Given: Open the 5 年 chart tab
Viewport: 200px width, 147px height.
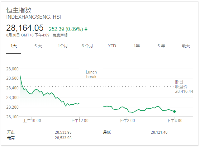Looking at the screenshot, I should 161,46.
